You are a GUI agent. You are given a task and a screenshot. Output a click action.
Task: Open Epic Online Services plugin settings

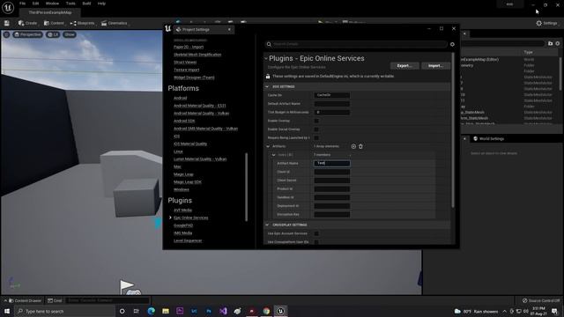tap(190, 217)
